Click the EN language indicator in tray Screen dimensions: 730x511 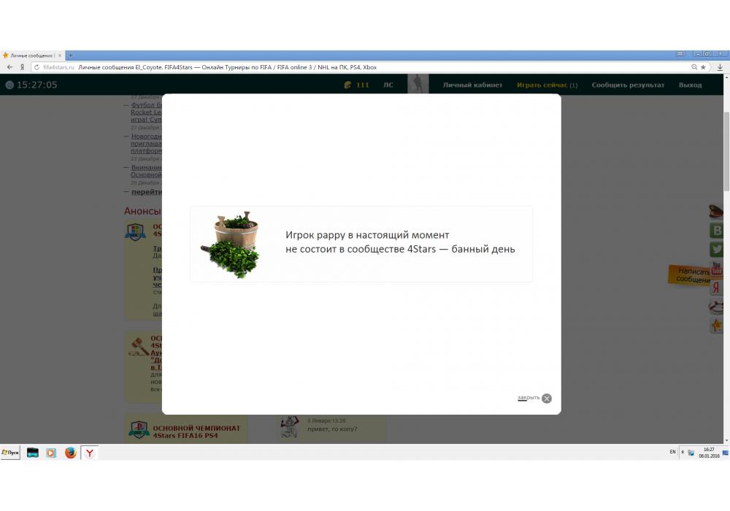coord(672,452)
